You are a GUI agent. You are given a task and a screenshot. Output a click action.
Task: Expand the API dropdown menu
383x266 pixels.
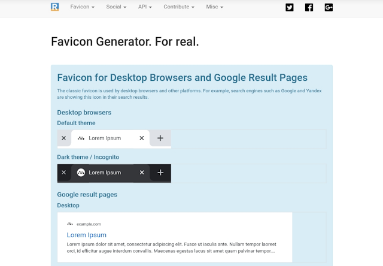click(x=145, y=7)
